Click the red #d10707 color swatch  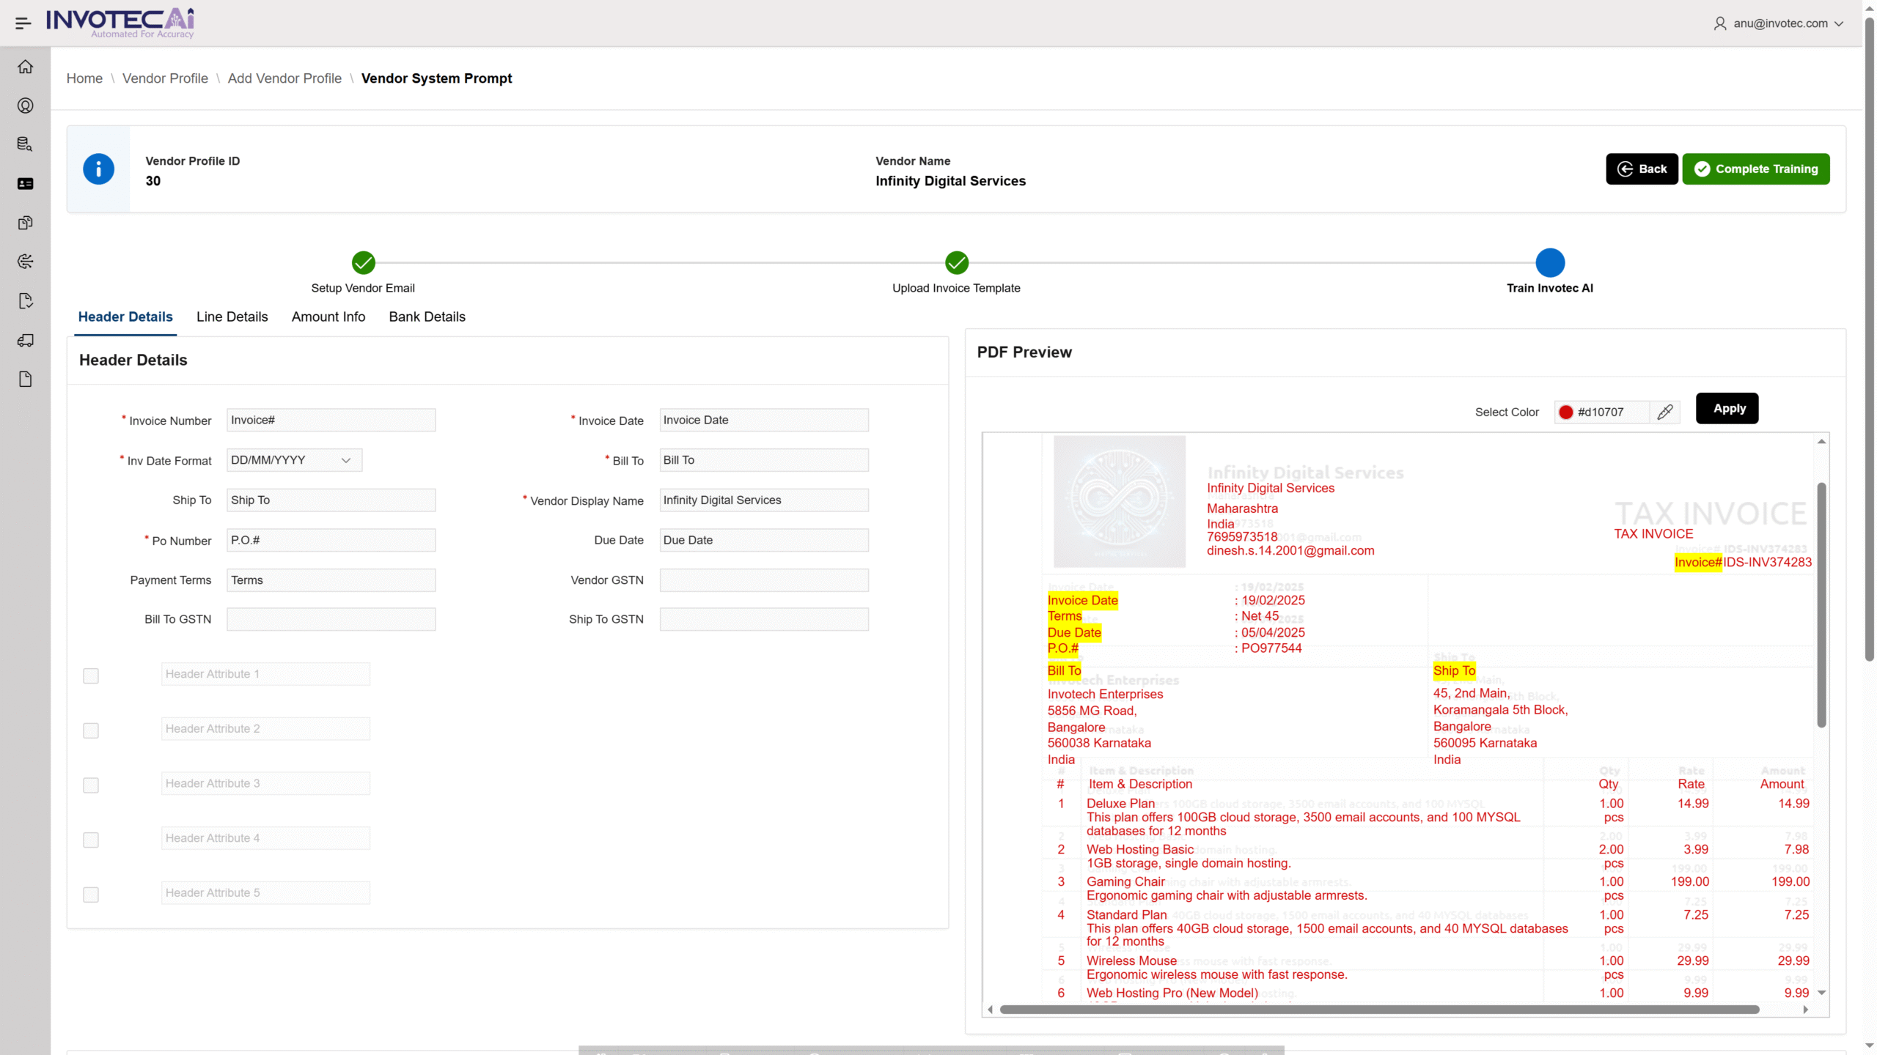pos(1566,412)
